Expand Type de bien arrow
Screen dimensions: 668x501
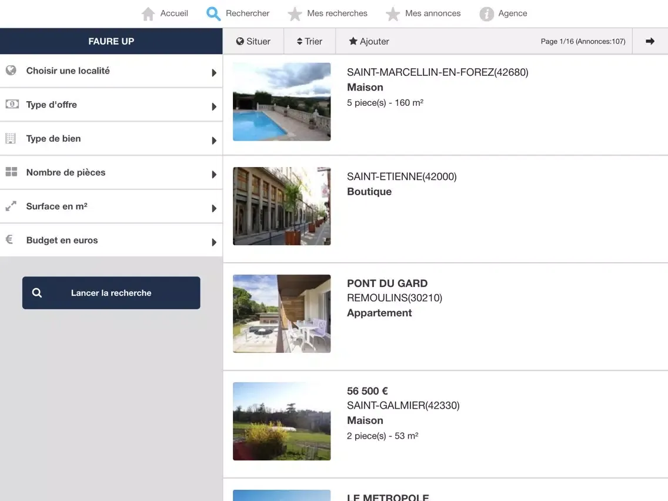(x=214, y=140)
